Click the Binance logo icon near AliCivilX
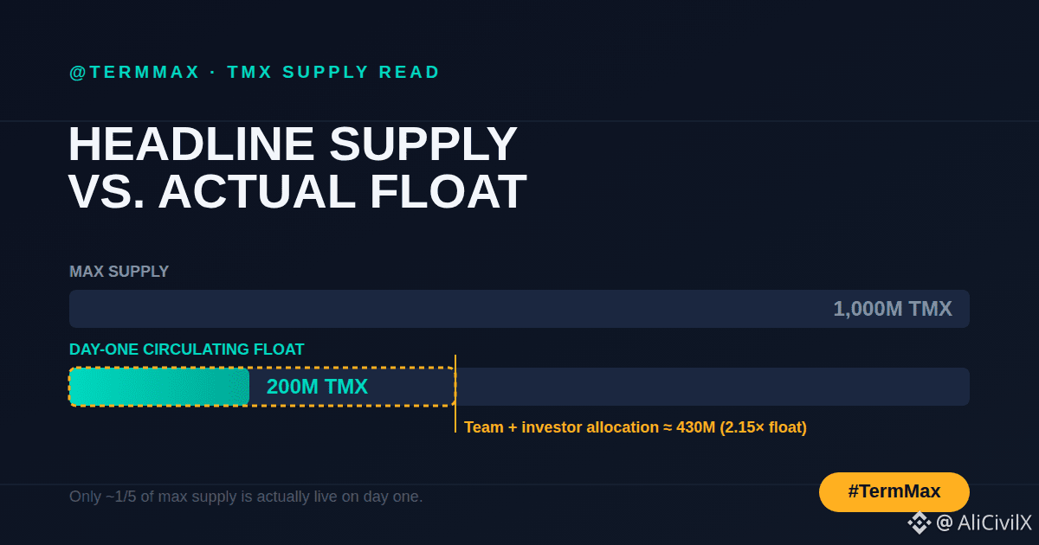1039x545 pixels. tap(920, 523)
